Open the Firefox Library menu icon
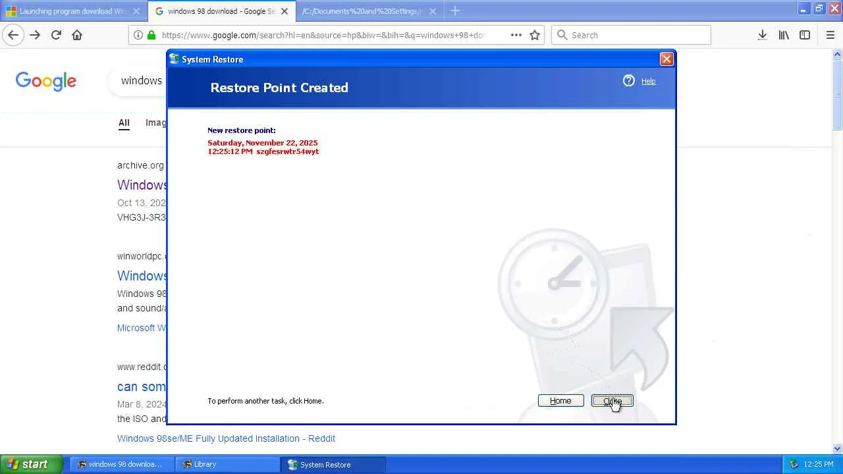The width and height of the screenshot is (843, 474). click(784, 35)
